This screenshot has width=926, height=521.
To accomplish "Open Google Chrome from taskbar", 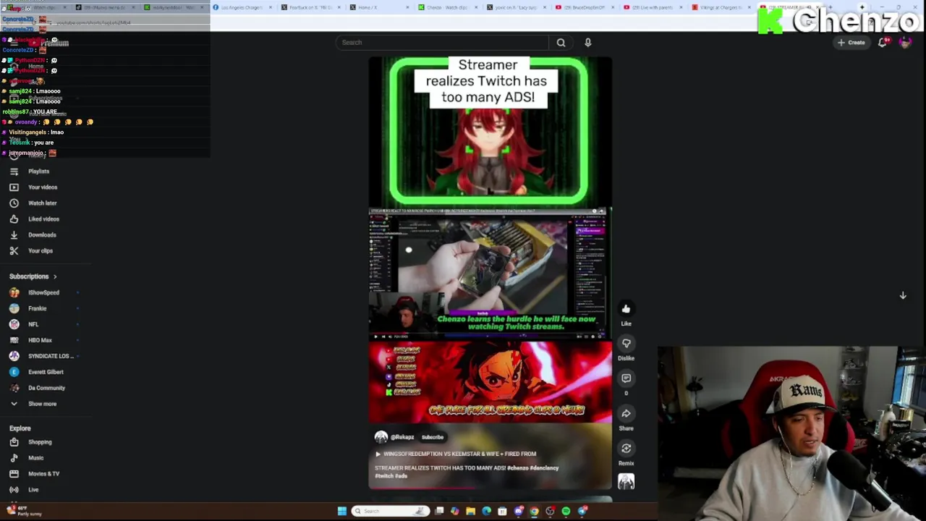I will [x=534, y=512].
